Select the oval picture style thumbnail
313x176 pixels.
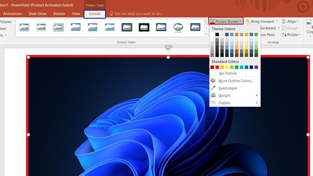click(x=178, y=27)
